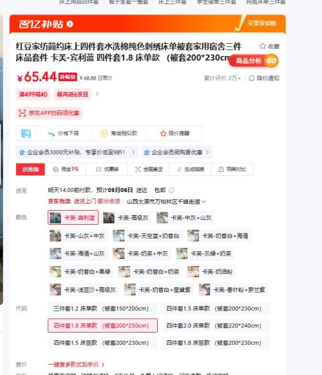Select size 四件套2.0 床单款
322x375 pixels.
point(215,325)
